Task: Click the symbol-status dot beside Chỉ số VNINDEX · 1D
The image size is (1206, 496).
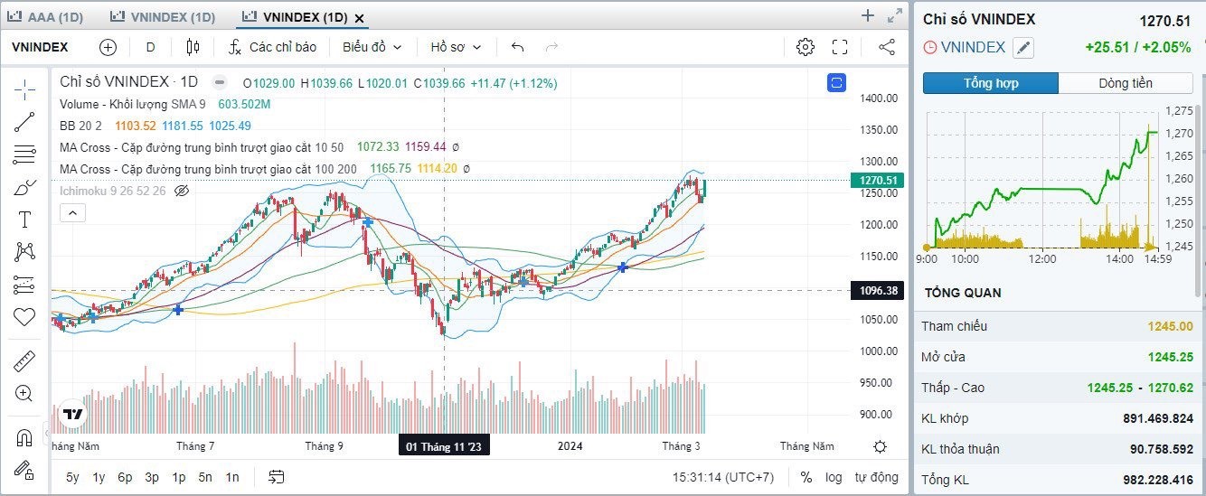Action: point(219,82)
